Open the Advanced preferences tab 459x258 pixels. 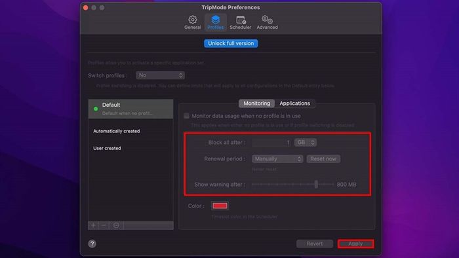click(x=267, y=22)
